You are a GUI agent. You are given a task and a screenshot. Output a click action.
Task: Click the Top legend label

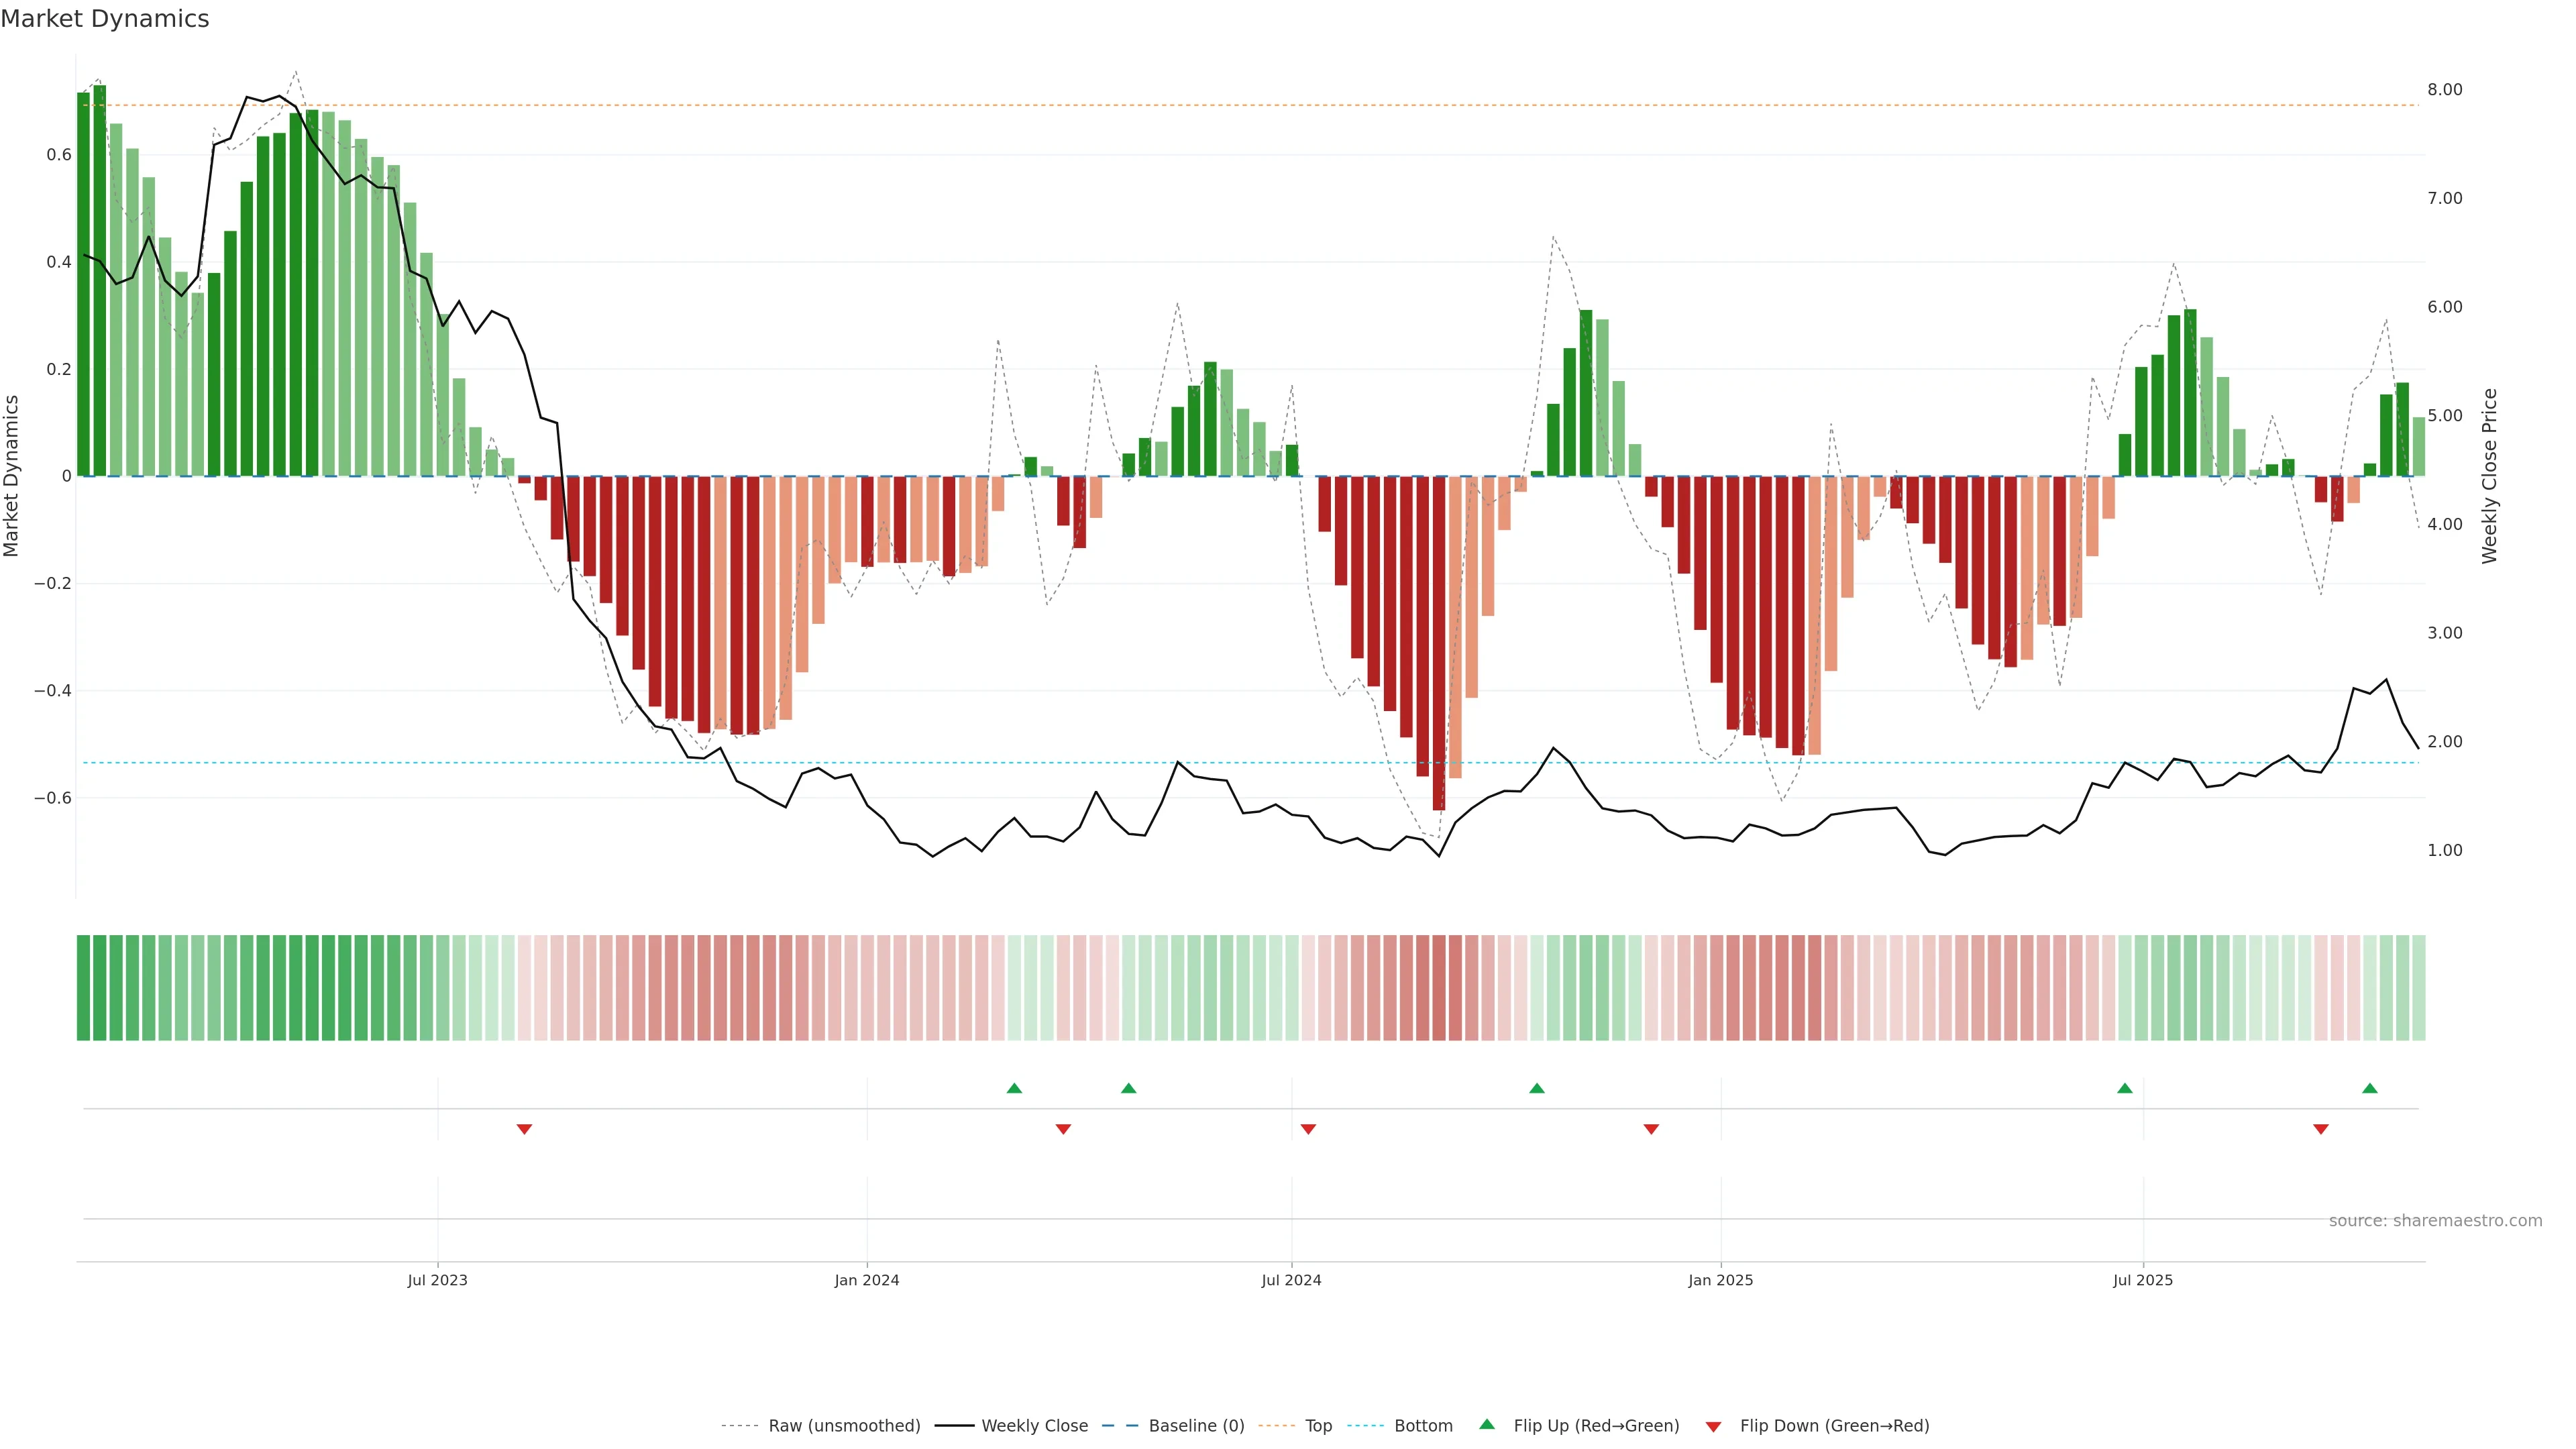click(x=1318, y=1426)
